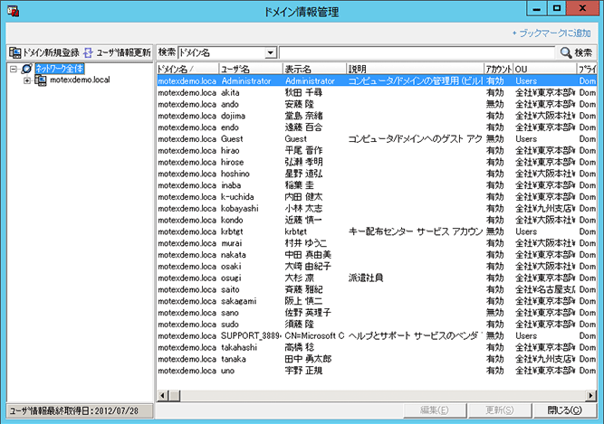Select the sano user row
The width and height of the screenshot is (604, 424).
377,313
